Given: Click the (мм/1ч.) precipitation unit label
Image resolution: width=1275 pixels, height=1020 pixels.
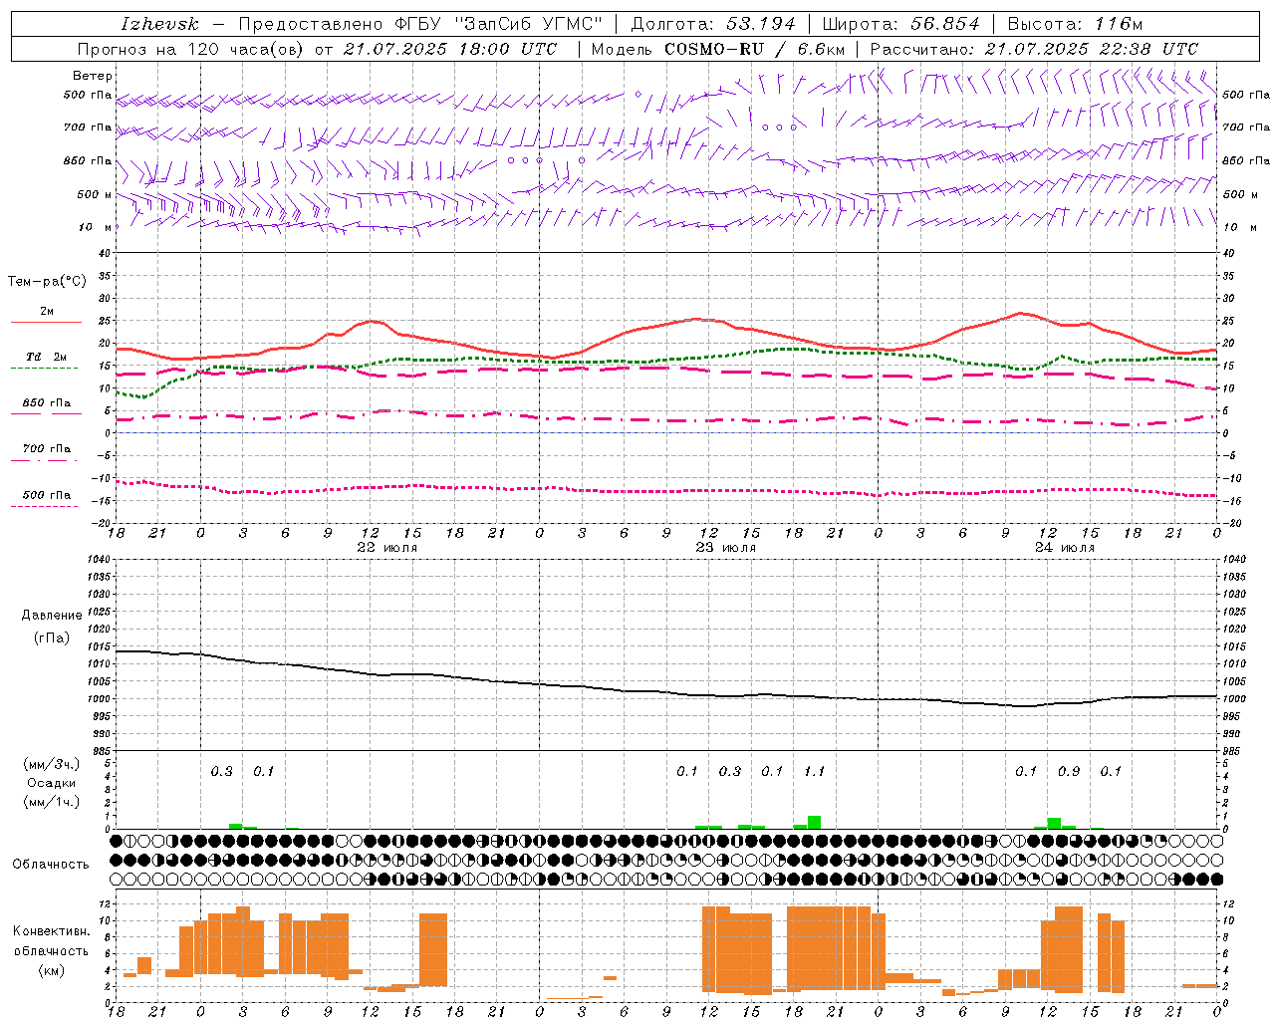Looking at the screenshot, I should 51,802.
